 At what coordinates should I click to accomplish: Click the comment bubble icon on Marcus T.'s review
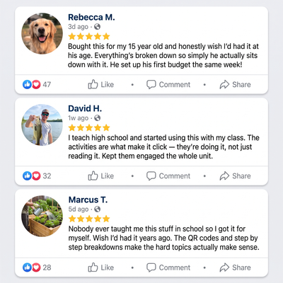click(151, 267)
